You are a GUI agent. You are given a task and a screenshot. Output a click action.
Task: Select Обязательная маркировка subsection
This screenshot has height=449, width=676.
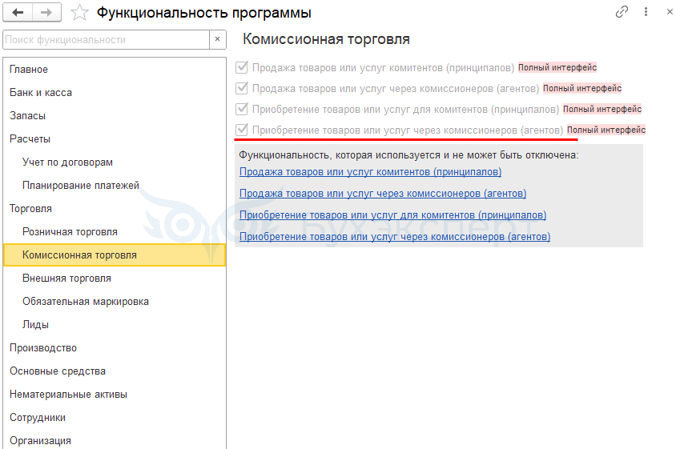coord(115,302)
